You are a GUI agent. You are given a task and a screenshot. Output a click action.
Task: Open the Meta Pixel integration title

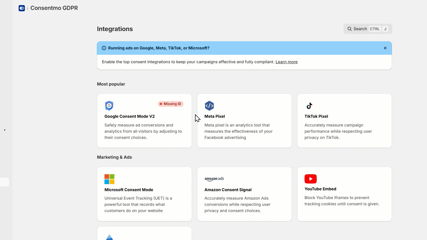(x=215, y=116)
